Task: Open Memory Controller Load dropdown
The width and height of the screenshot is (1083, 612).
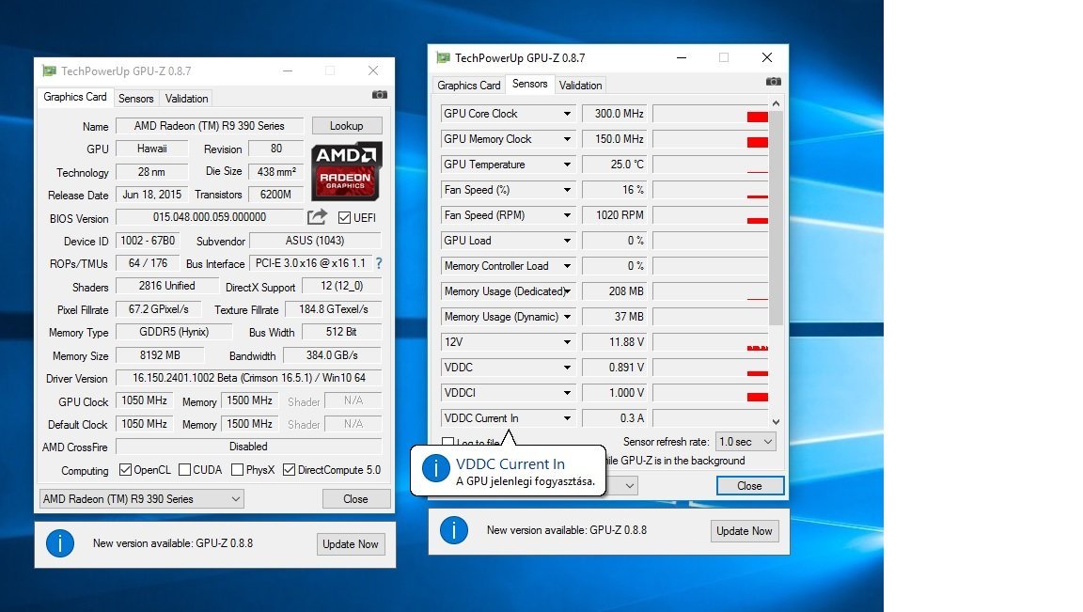Action: [567, 266]
